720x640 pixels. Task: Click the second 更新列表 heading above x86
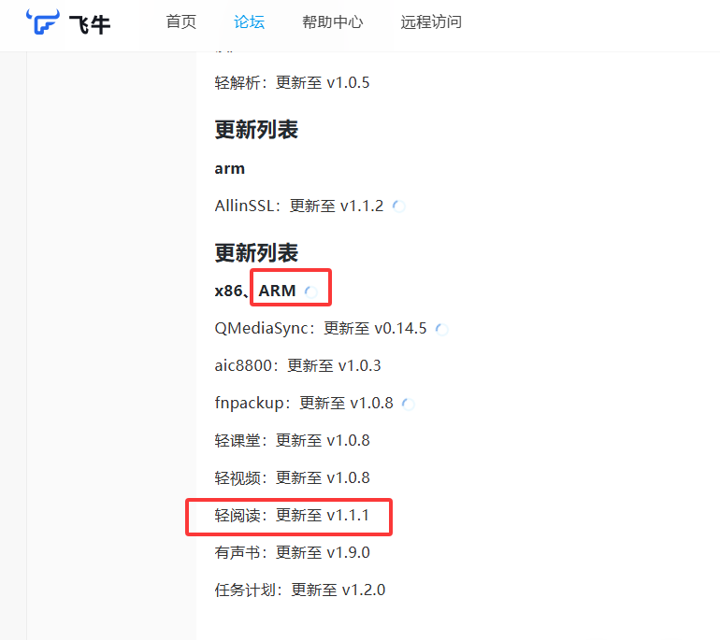256,253
